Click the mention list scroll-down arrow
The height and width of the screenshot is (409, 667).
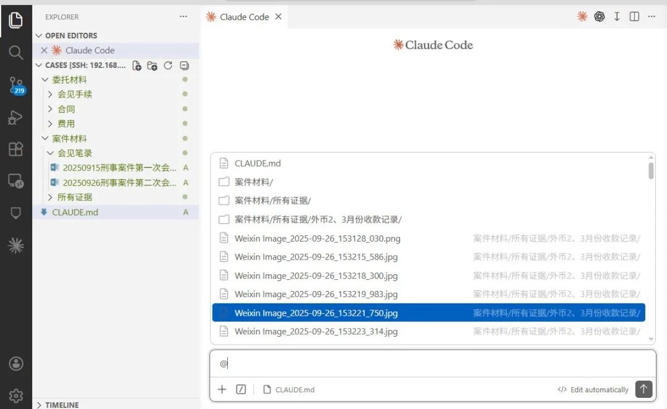pos(651,339)
